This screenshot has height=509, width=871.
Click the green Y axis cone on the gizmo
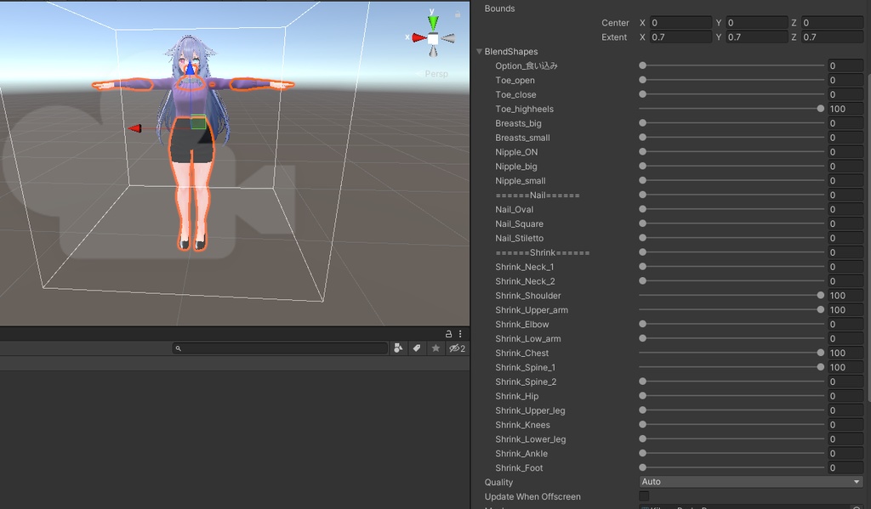433,23
